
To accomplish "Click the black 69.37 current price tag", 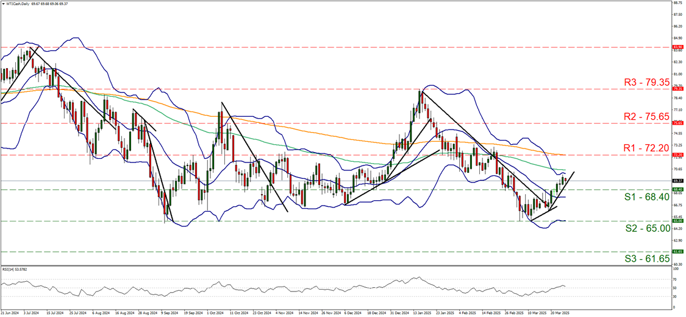I will click(x=677, y=181).
